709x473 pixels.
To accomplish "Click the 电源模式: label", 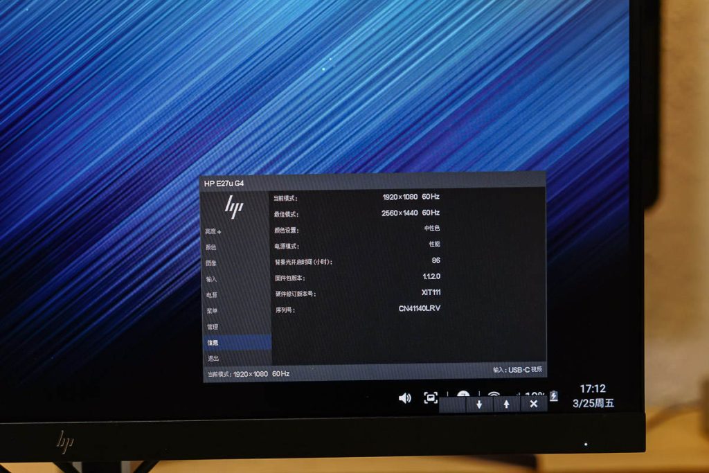I will pyautogui.click(x=287, y=247).
